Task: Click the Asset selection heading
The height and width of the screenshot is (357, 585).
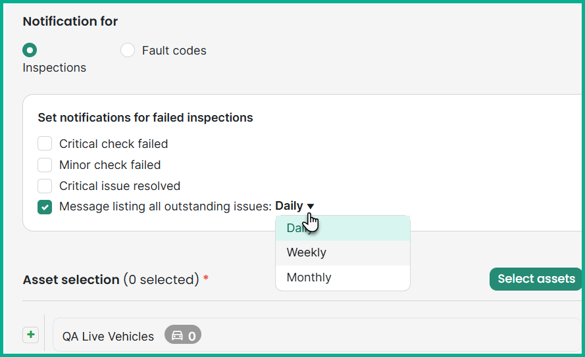Action: click(71, 279)
